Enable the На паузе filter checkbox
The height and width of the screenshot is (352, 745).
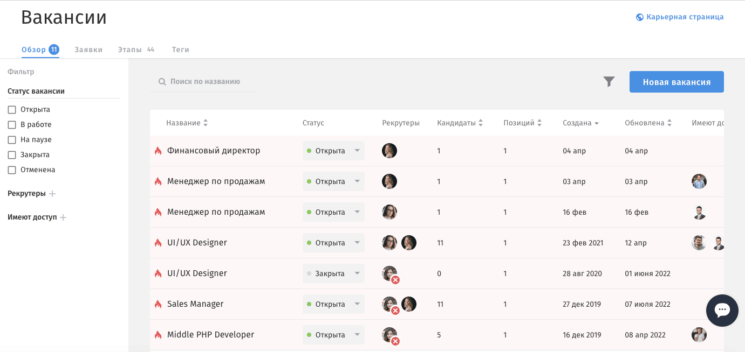pyautogui.click(x=12, y=140)
